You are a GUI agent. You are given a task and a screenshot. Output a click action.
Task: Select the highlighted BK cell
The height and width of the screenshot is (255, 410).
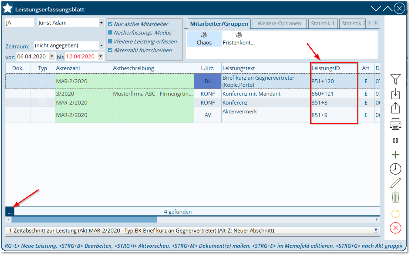pos(208,81)
